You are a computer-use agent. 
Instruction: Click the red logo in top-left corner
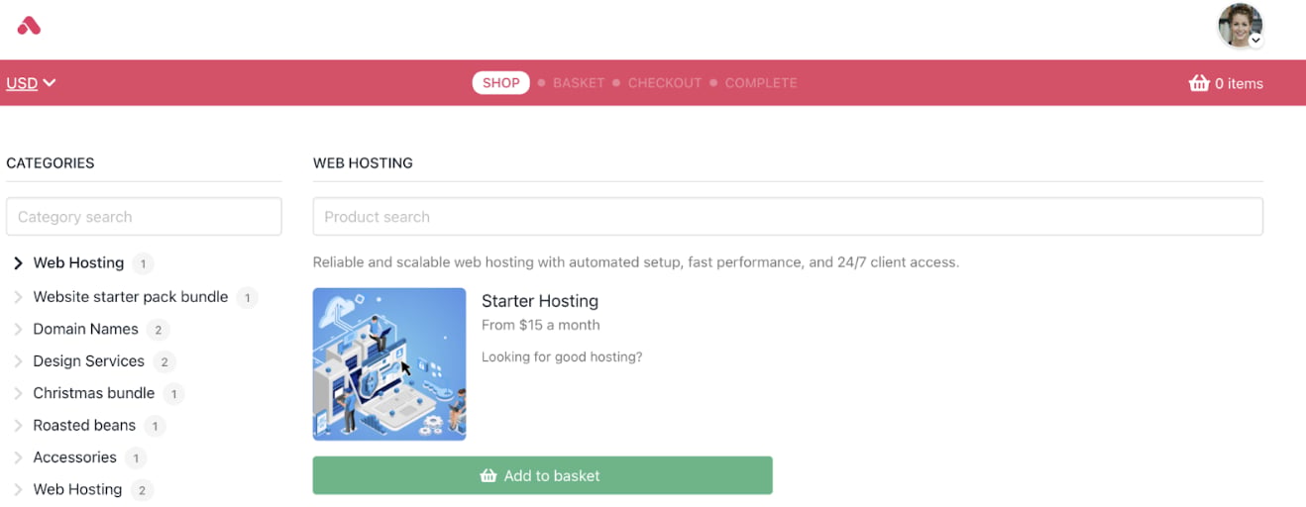[29, 26]
